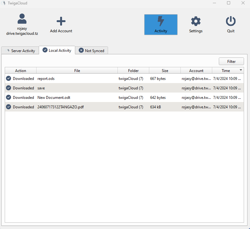250x229 pixels.
Task: Click the checkmark icon on Local Activity tab
Action: 45,50
